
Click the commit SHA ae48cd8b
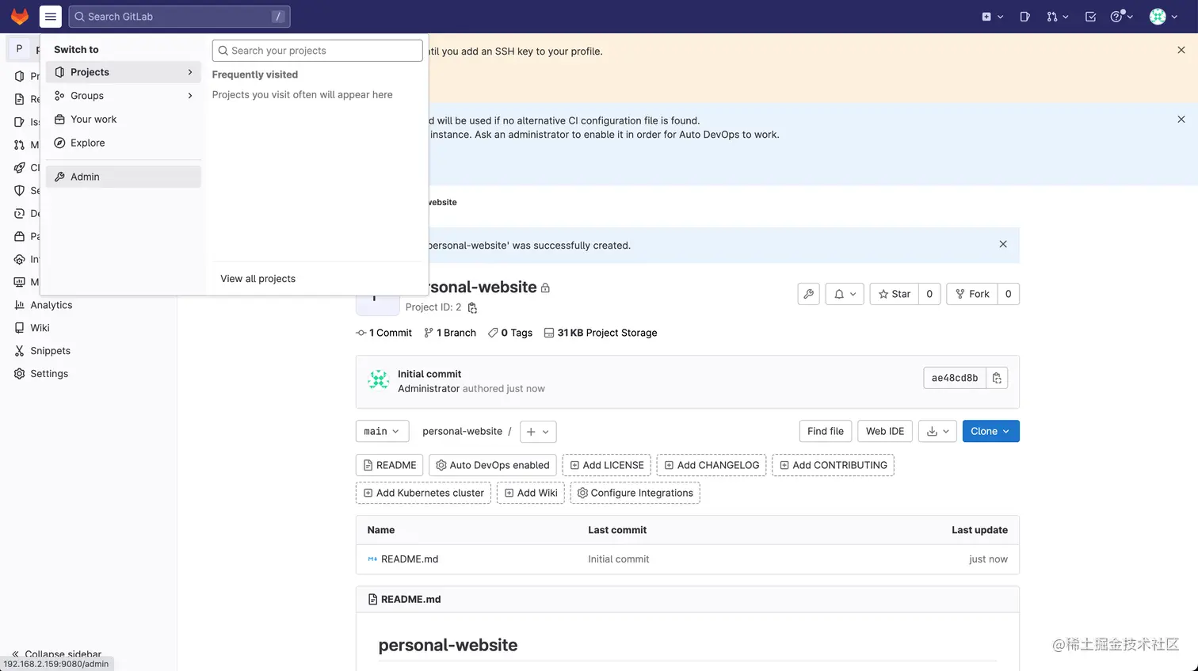coord(955,378)
